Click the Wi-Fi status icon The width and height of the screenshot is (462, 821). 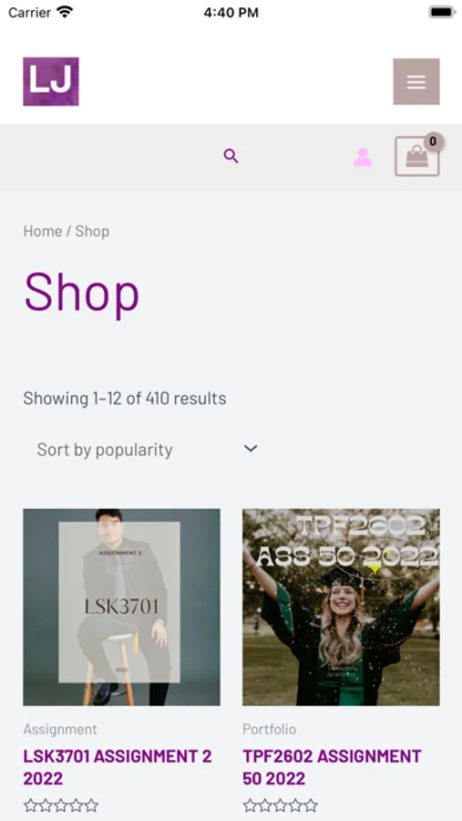tap(65, 12)
